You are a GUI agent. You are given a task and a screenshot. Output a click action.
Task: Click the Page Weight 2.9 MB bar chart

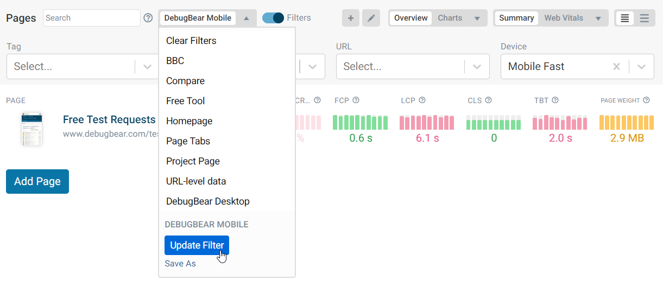pyautogui.click(x=627, y=122)
